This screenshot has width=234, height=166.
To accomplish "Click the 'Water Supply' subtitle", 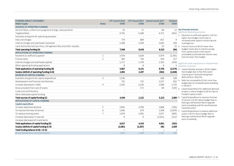I will coord(21,24).
